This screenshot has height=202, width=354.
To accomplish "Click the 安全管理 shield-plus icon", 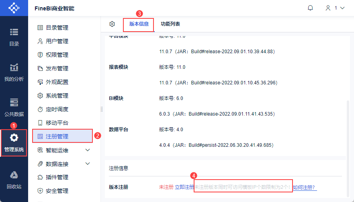I will point(40,191).
